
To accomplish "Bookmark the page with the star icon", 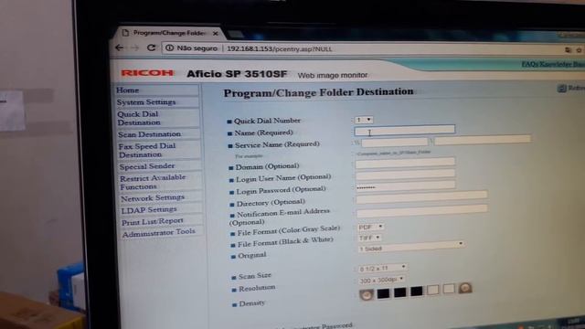I will click(x=579, y=49).
